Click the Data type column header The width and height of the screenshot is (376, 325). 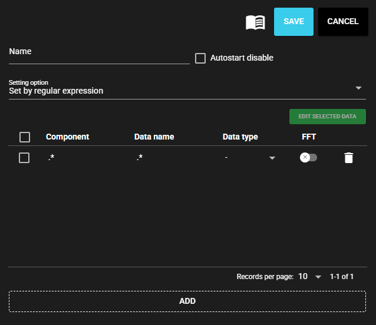[x=240, y=137]
